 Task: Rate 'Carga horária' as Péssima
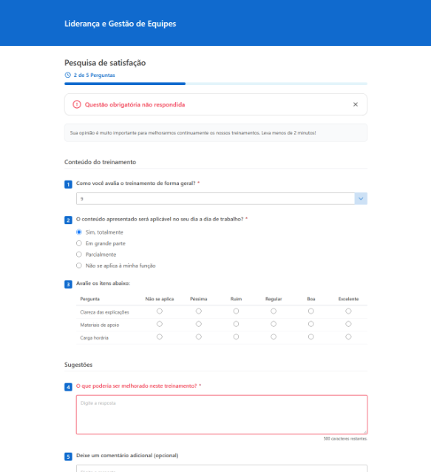click(x=199, y=337)
